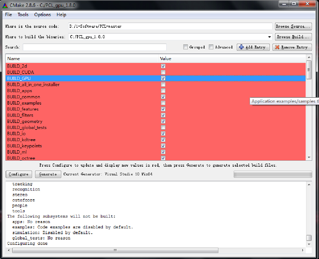Click the output log scroll up arrow
Screen dimensions: 319x259
click(309, 184)
